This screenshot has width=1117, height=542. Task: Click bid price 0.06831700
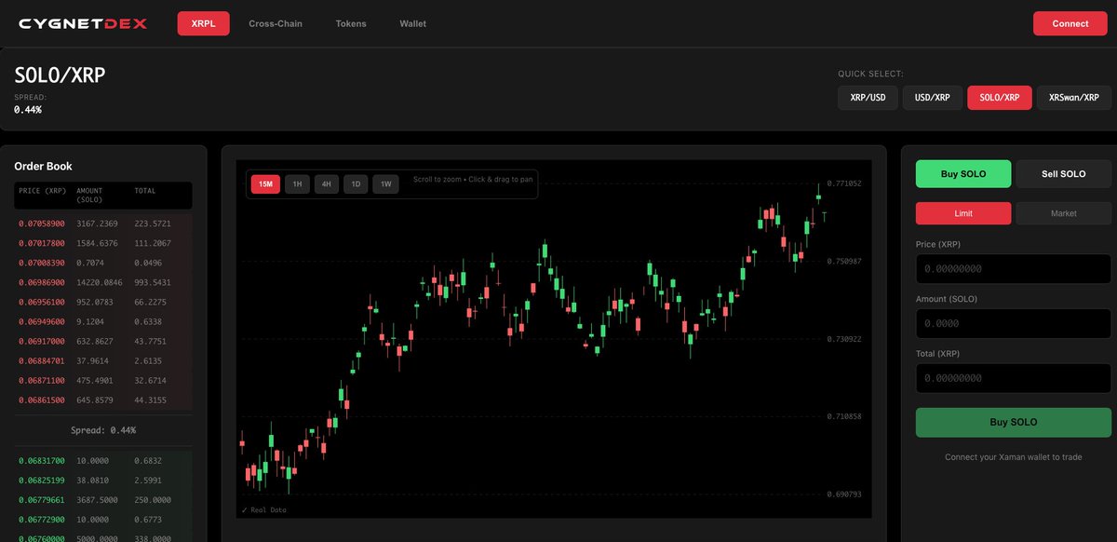[x=42, y=460]
